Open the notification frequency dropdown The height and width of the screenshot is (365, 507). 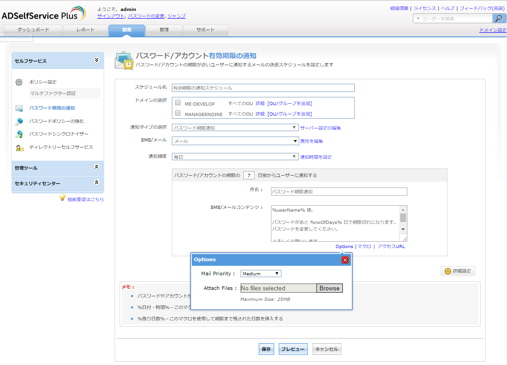pyautogui.click(x=235, y=157)
